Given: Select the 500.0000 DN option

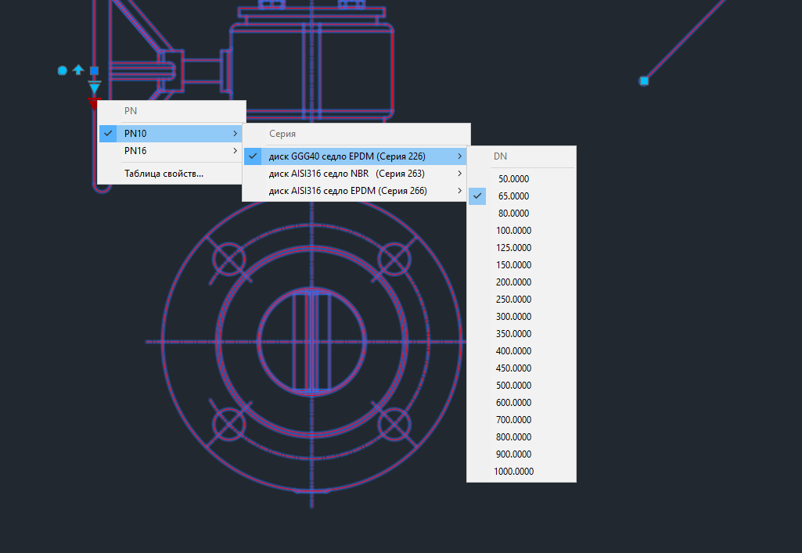Looking at the screenshot, I should (x=513, y=386).
